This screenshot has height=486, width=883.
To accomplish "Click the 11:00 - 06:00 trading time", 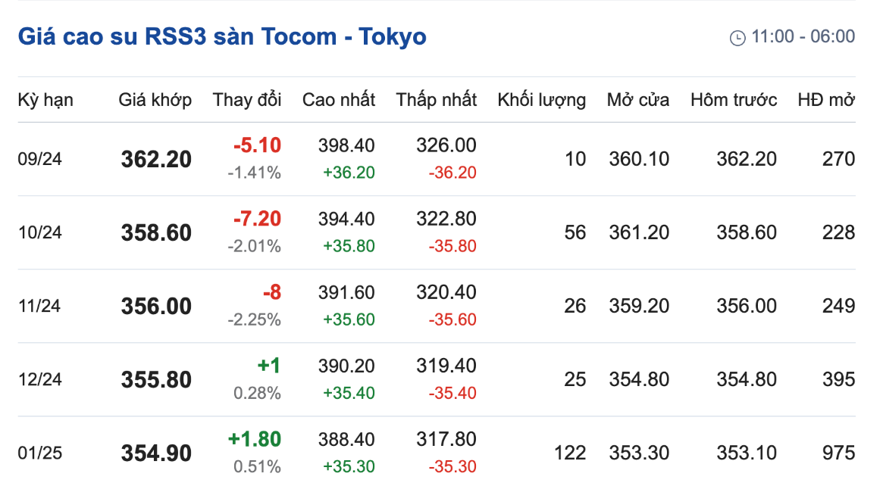I will pyautogui.click(x=803, y=36).
